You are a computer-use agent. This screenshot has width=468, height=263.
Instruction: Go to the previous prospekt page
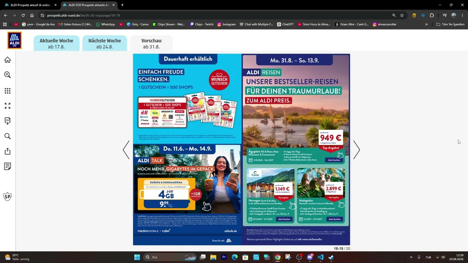126,150
